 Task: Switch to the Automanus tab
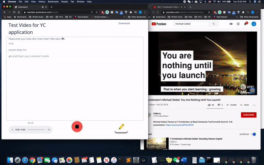pyautogui.click(x=31, y=7)
